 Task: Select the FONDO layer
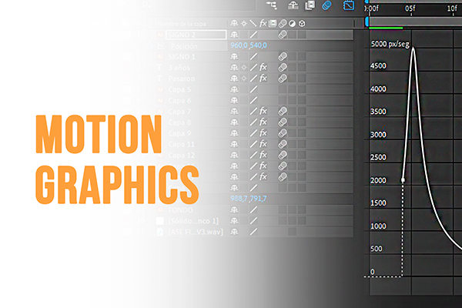(x=180, y=210)
